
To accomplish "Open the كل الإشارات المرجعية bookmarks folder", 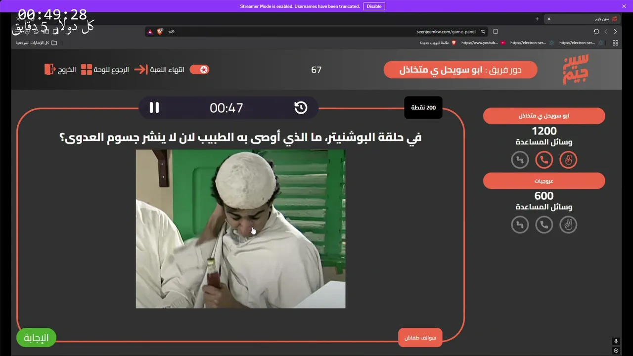I will point(36,43).
